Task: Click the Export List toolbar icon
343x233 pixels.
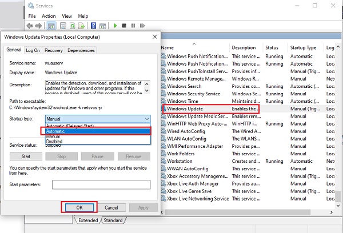Action: [x=82, y=26]
